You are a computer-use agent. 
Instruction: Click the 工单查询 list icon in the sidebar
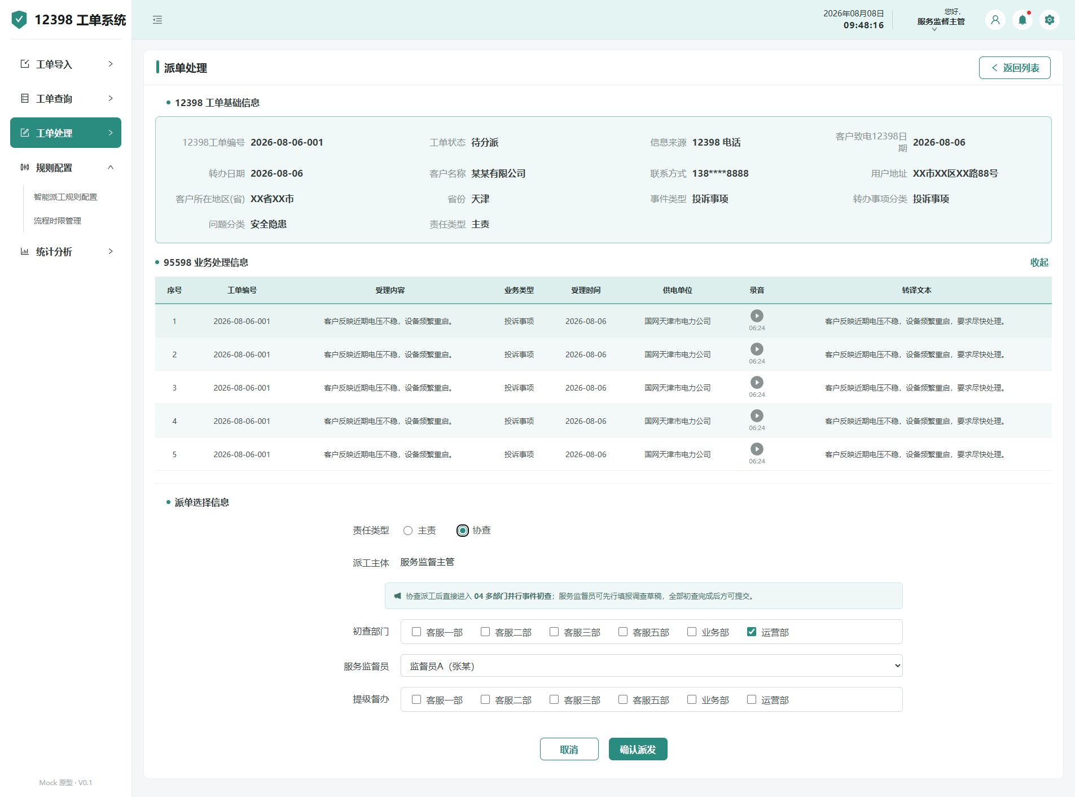[25, 98]
